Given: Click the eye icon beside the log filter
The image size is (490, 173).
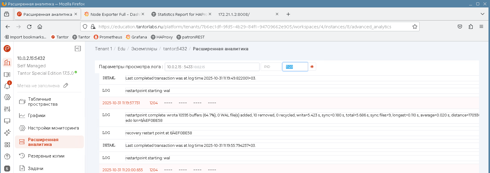Looking at the screenshot, I should [312, 67].
